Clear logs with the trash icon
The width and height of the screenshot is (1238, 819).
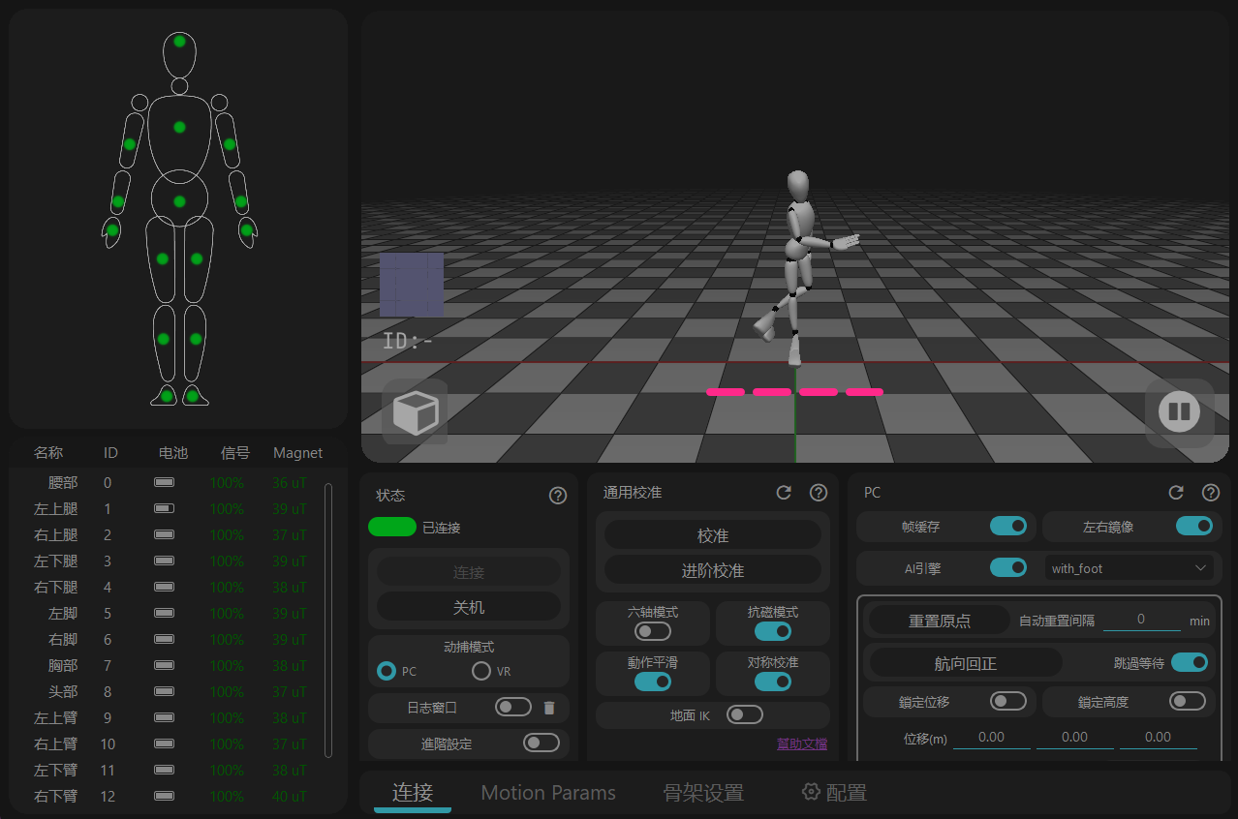pyautogui.click(x=549, y=708)
